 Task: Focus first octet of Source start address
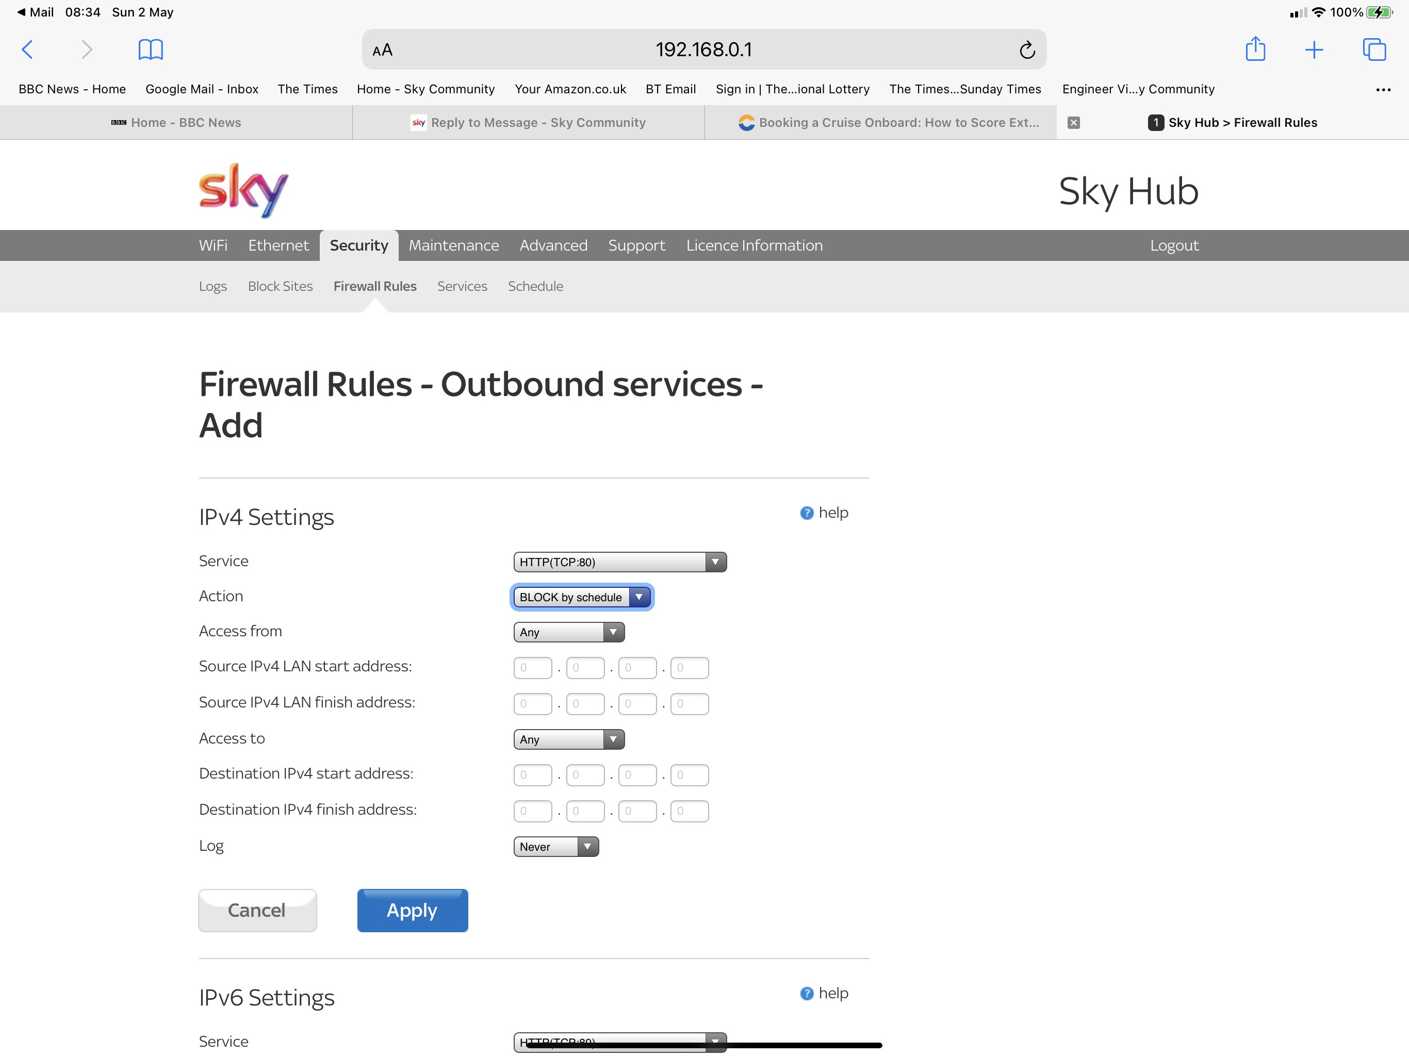coord(532,668)
